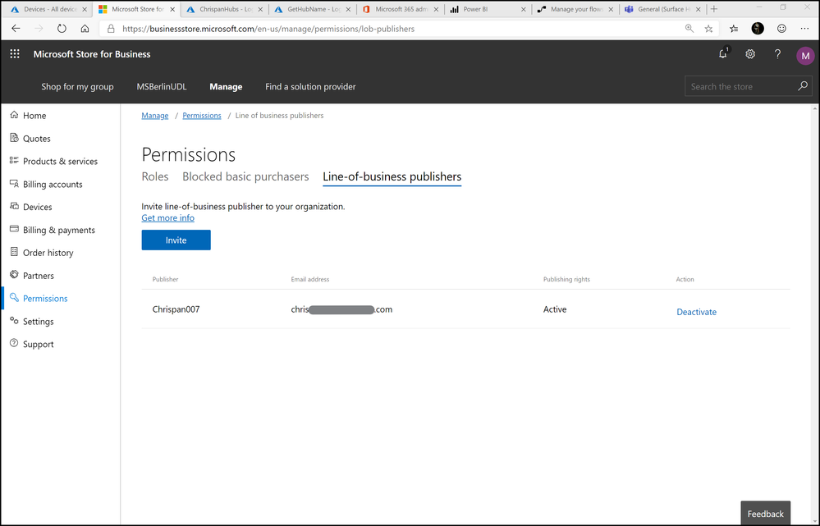Open the favorites list icon

(x=734, y=29)
